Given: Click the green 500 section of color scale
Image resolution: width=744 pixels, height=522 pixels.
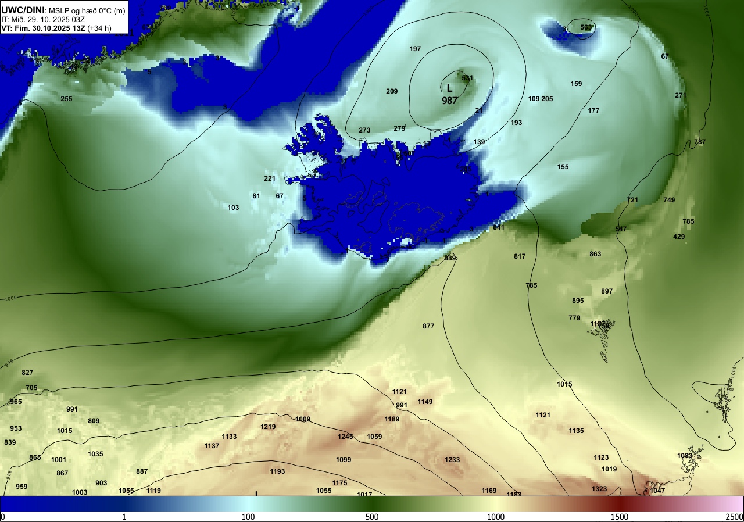Looking at the screenshot, I should 372,504.
